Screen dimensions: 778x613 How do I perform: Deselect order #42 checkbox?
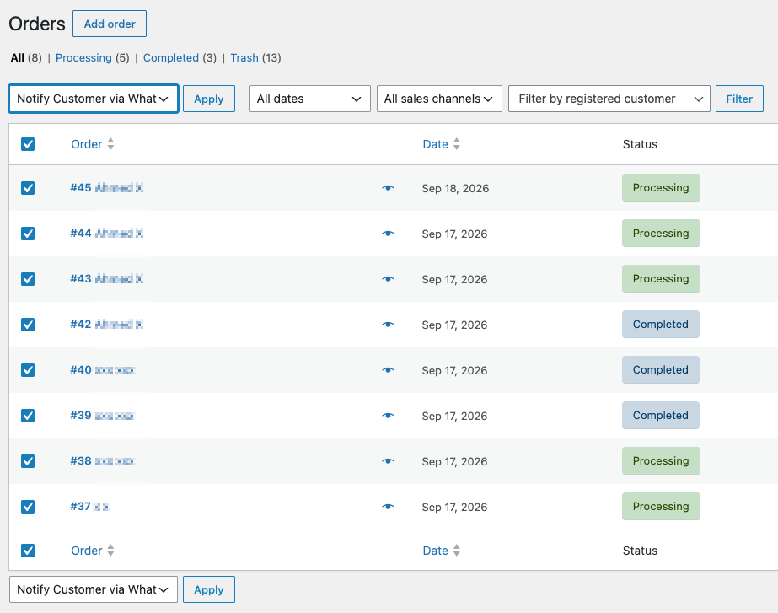(x=28, y=325)
